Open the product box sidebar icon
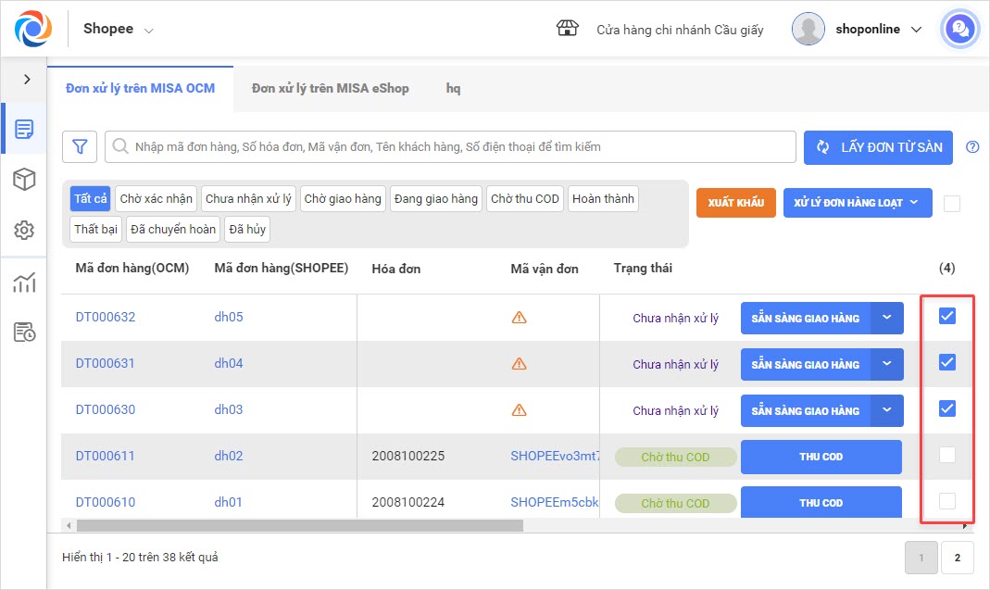This screenshot has width=990, height=590. point(24,180)
